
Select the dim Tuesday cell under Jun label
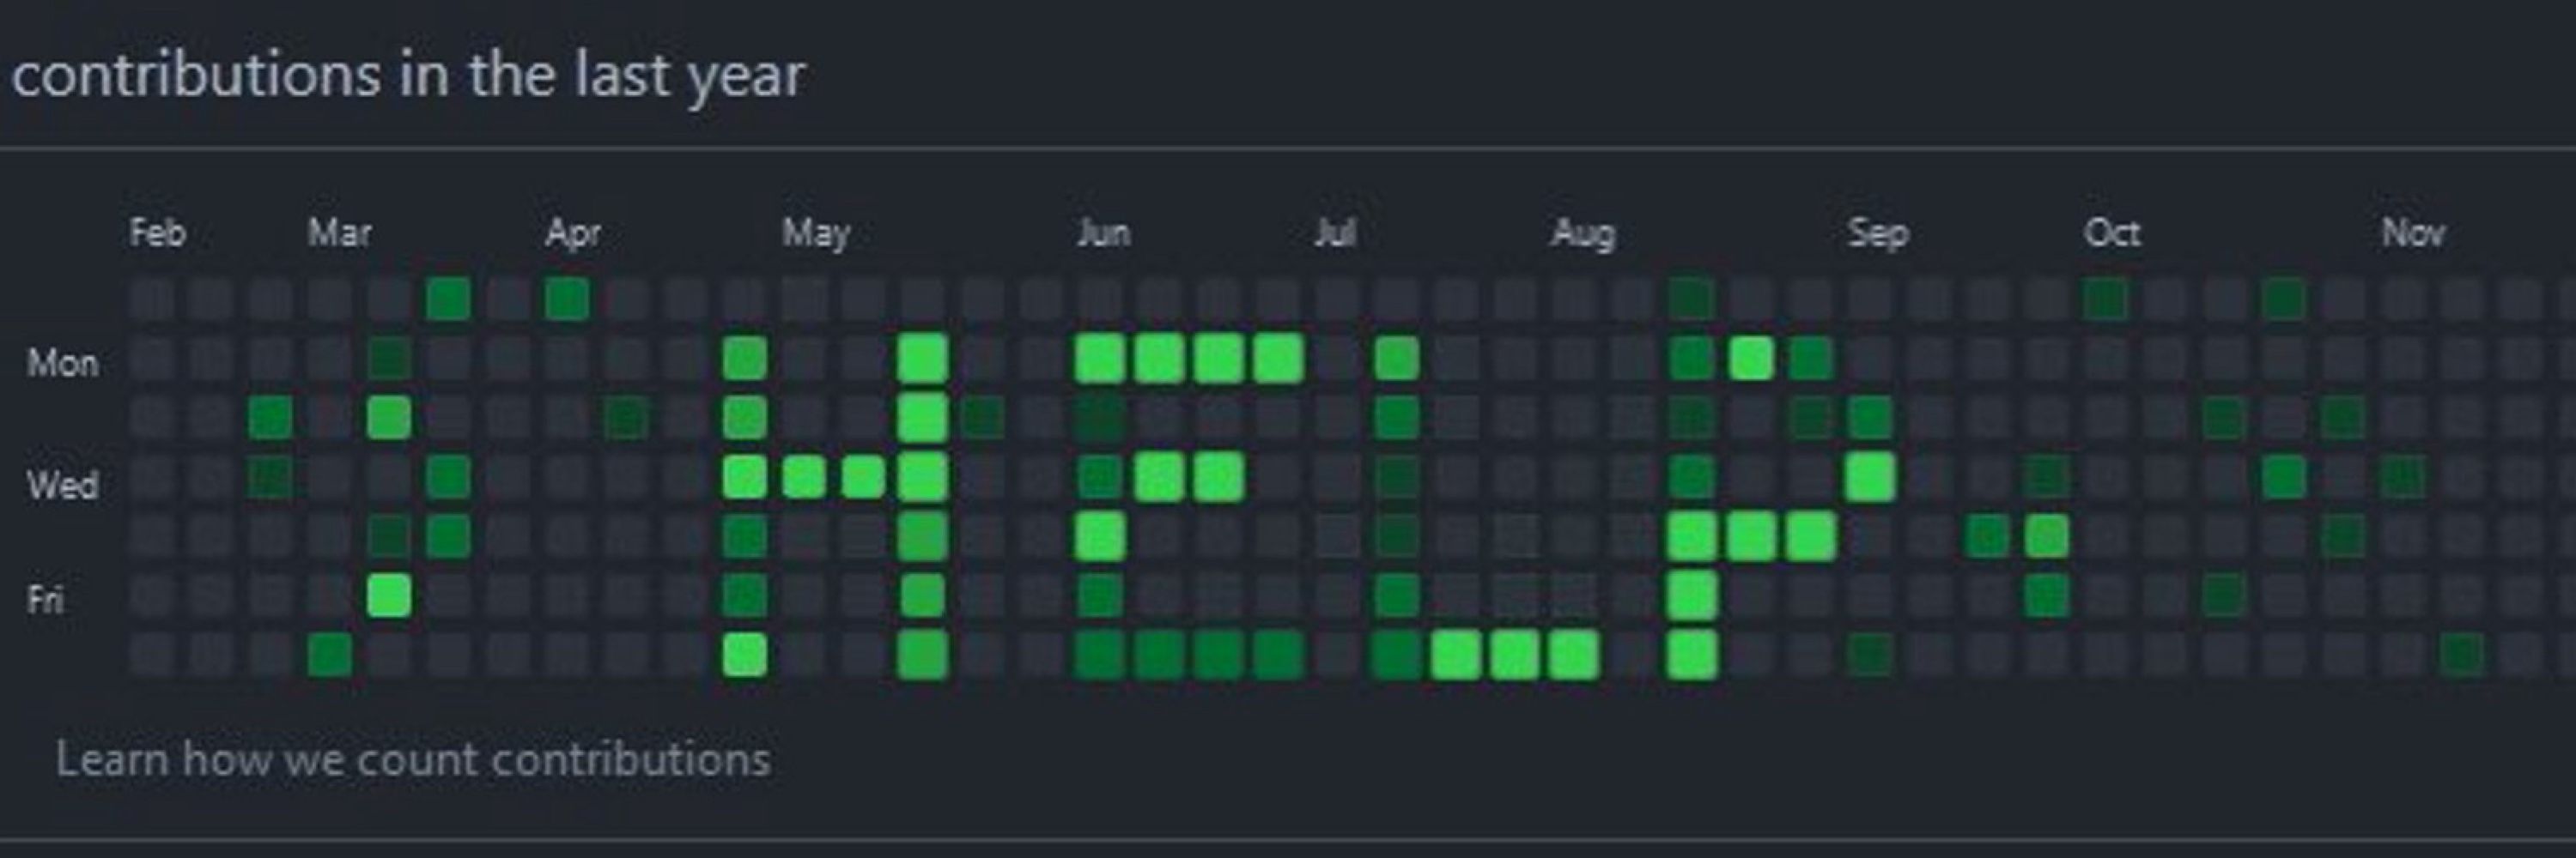pyautogui.click(x=1100, y=418)
